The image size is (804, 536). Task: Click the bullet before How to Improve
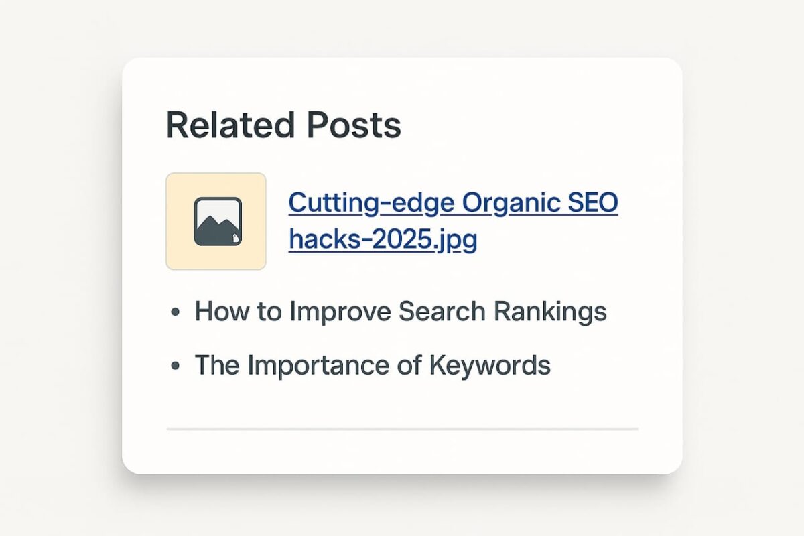[176, 312]
